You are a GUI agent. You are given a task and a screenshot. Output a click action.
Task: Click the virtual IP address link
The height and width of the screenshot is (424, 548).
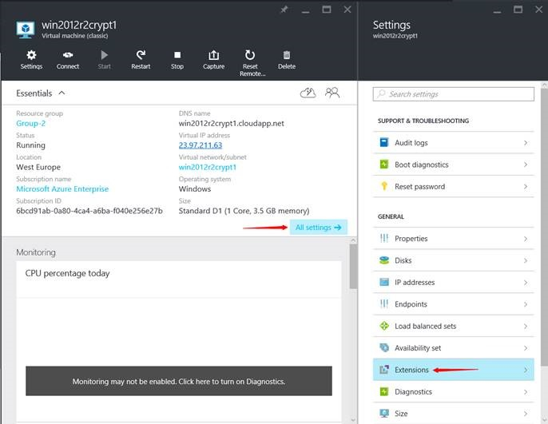[201, 145]
